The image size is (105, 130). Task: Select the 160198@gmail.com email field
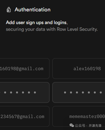click(24, 69)
